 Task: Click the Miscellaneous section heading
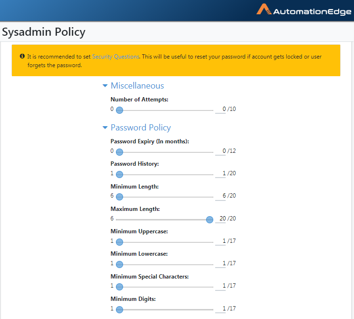pyautogui.click(x=137, y=86)
